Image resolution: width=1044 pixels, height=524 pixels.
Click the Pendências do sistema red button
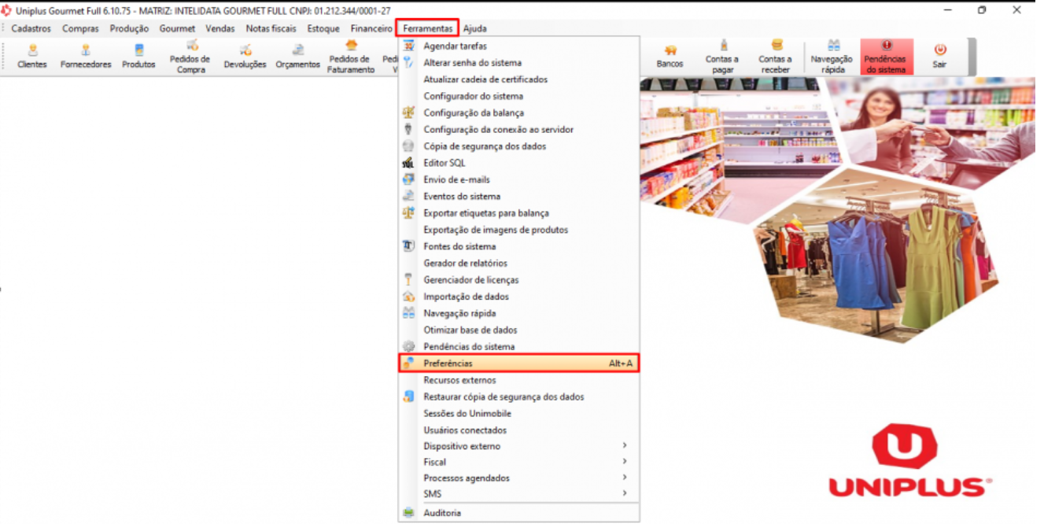886,57
